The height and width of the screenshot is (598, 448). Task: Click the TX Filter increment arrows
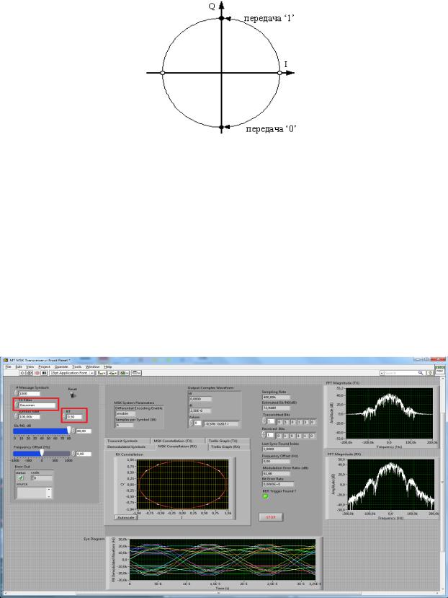coord(16,405)
